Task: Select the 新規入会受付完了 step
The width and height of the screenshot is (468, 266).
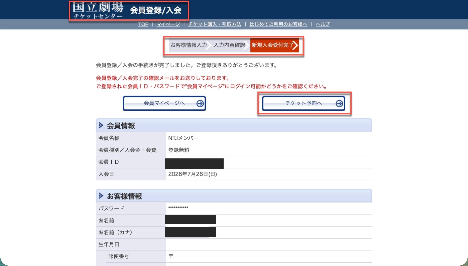Action: point(274,45)
